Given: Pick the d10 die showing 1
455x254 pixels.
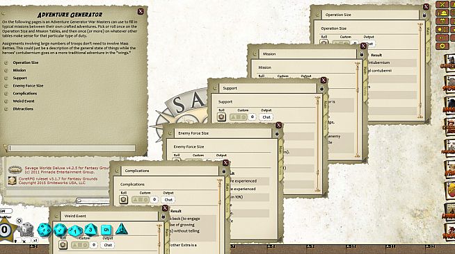Looking at the screenshot, I should pos(75,230).
